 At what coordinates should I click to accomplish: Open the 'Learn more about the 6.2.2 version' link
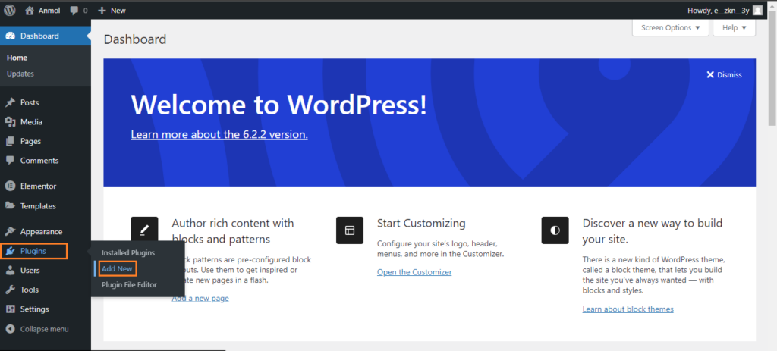[219, 134]
